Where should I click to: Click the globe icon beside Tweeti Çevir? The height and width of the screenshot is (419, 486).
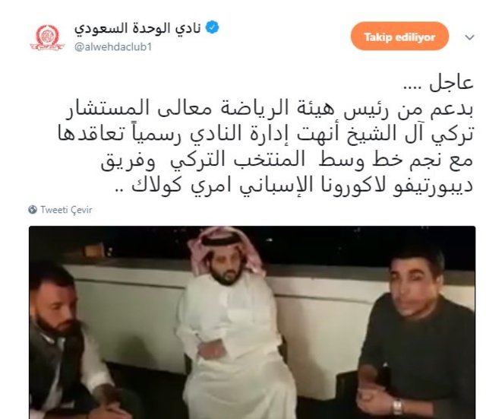pyautogui.click(x=33, y=210)
